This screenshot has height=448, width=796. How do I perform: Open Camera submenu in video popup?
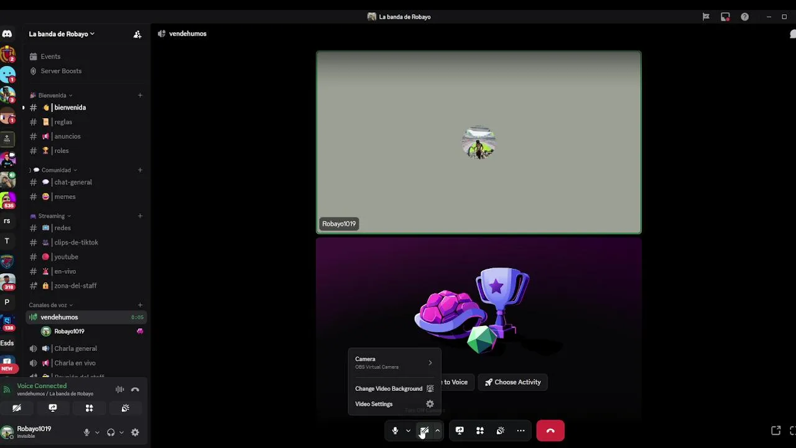[394, 362]
